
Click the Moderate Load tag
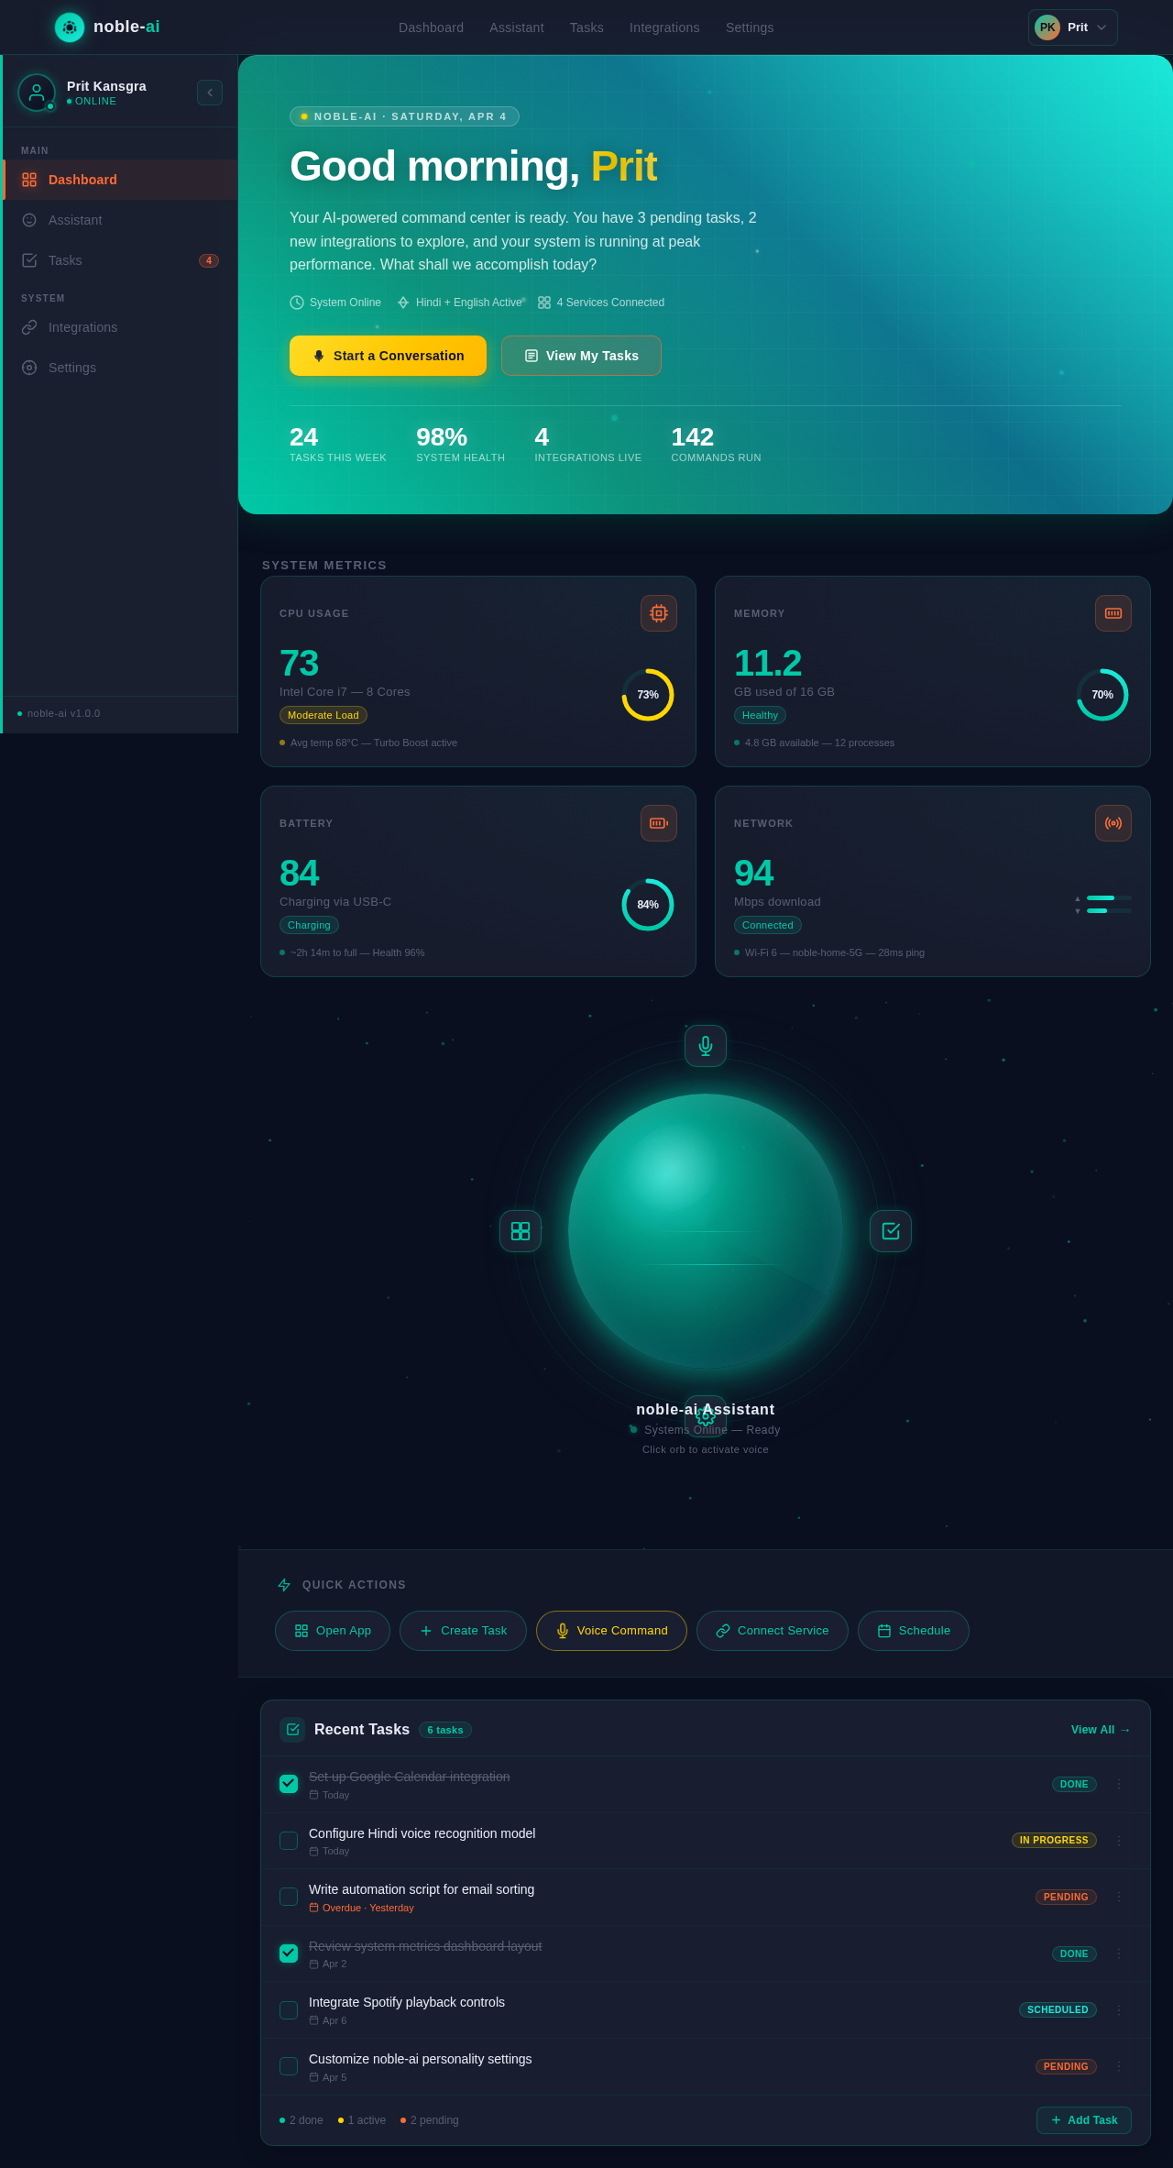tap(323, 715)
